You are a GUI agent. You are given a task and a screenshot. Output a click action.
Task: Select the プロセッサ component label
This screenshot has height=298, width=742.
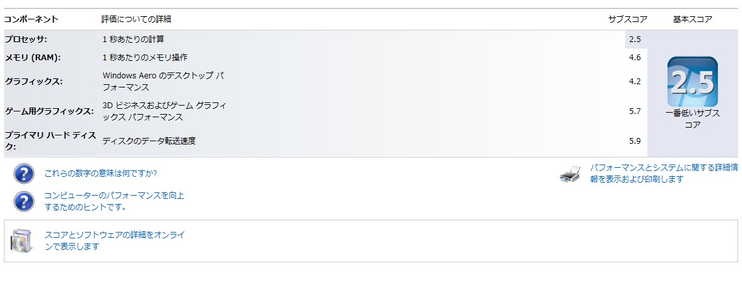(x=26, y=40)
